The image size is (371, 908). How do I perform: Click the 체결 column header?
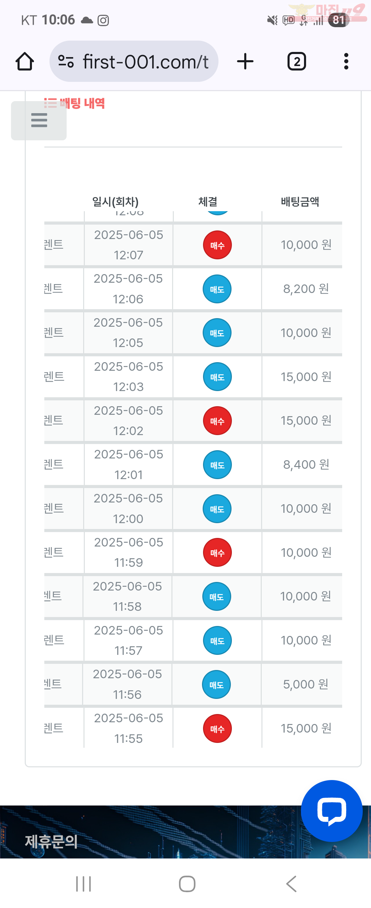(x=208, y=202)
